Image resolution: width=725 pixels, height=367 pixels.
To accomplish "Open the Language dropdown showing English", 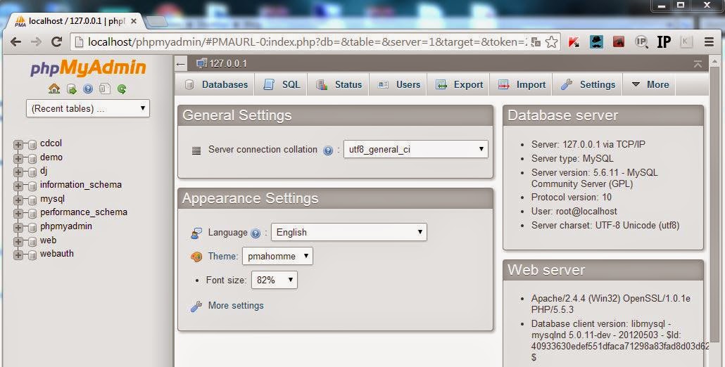I will 348,232.
